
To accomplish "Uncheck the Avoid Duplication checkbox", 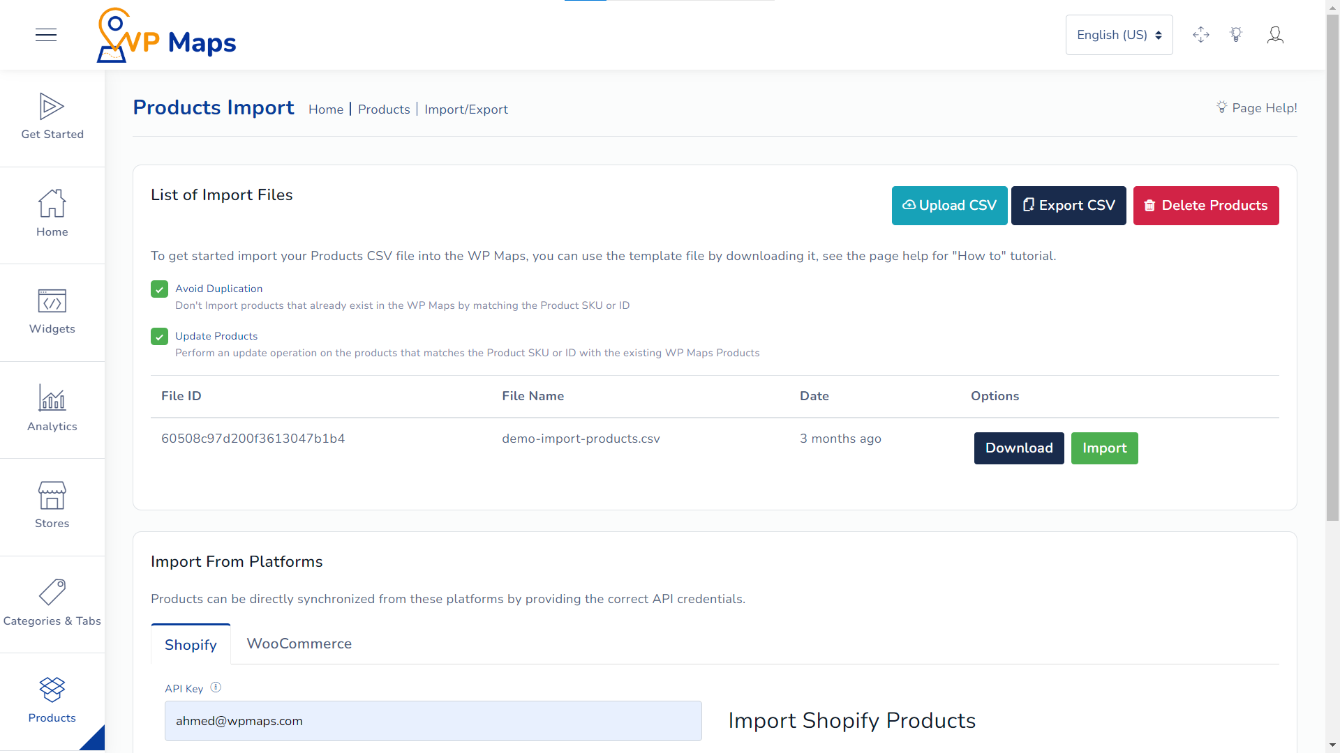I will tap(159, 289).
